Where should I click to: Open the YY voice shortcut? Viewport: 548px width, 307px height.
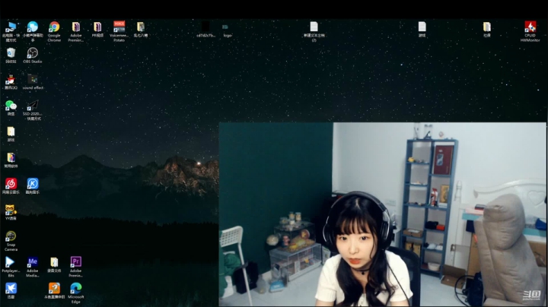[x=11, y=210]
